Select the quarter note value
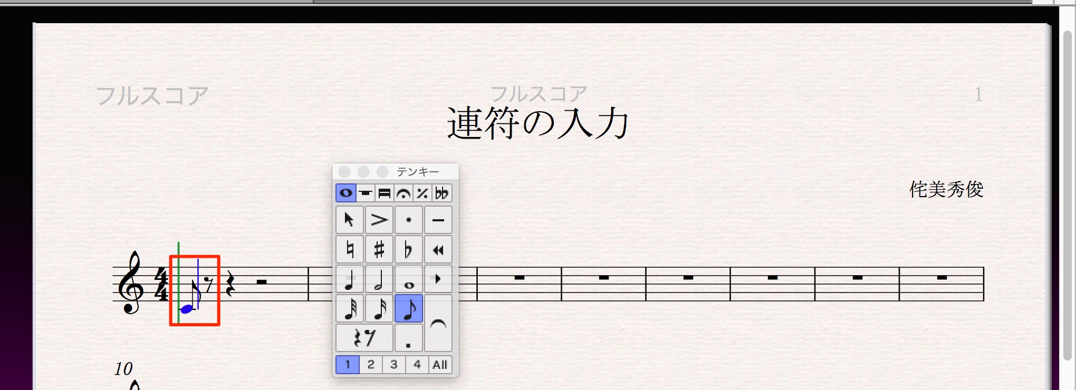The image size is (1076, 390). tap(349, 279)
